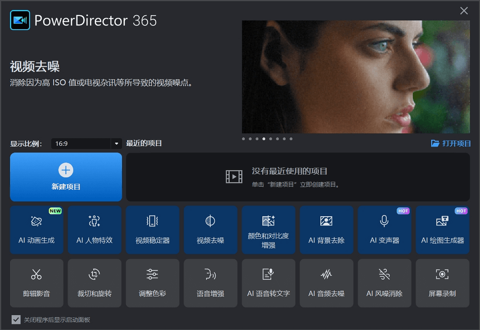Viewport: 480px width, 330px height.
Task: Launch the 视频稳定器 tool
Action: [152, 229]
